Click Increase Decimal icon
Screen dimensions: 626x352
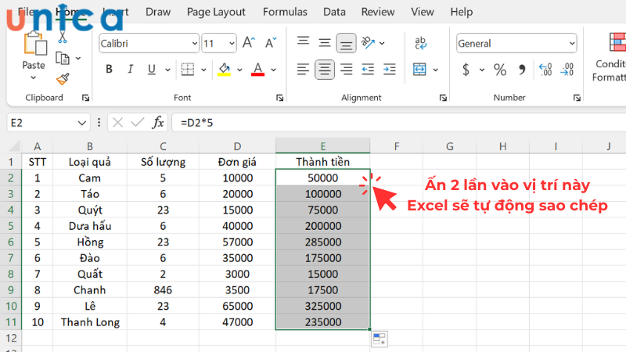(x=545, y=70)
